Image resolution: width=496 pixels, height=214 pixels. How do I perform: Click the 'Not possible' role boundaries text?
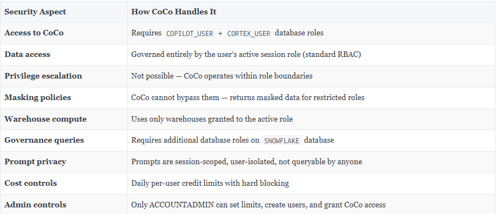tap(221, 76)
